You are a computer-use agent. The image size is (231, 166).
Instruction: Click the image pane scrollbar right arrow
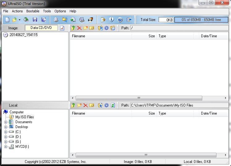tap(225, 98)
